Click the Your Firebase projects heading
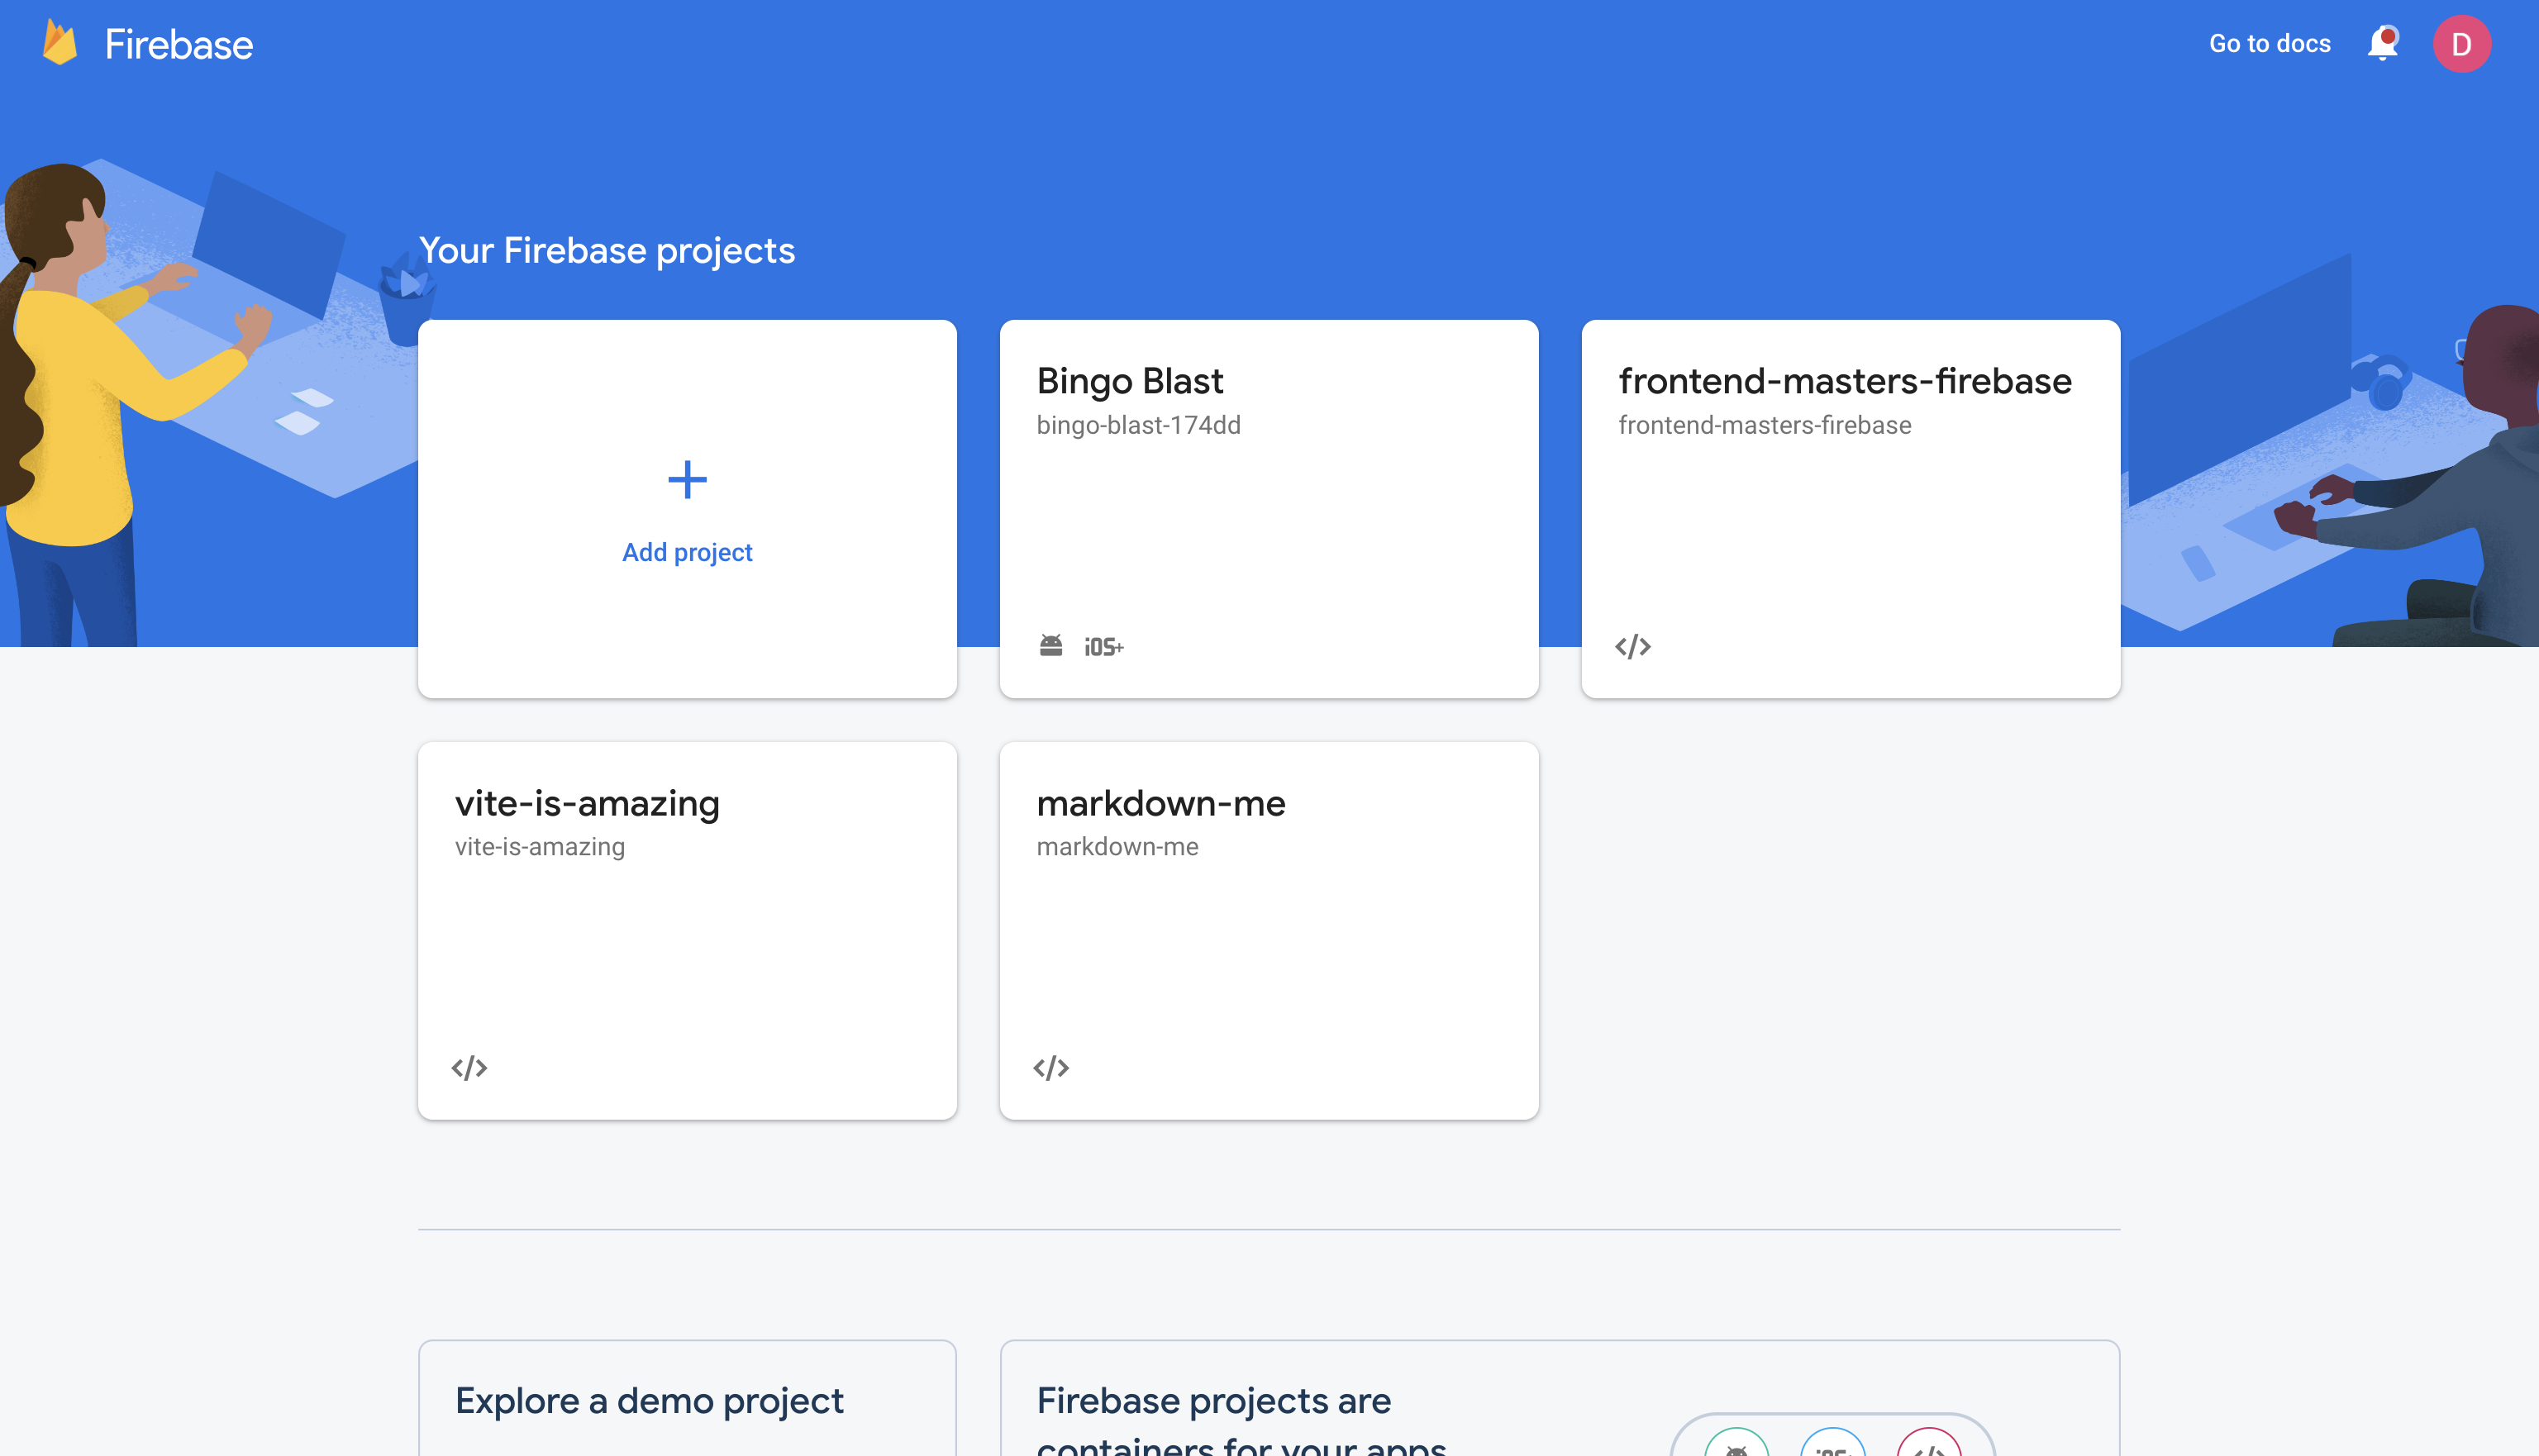The image size is (2539, 1456). click(x=607, y=250)
